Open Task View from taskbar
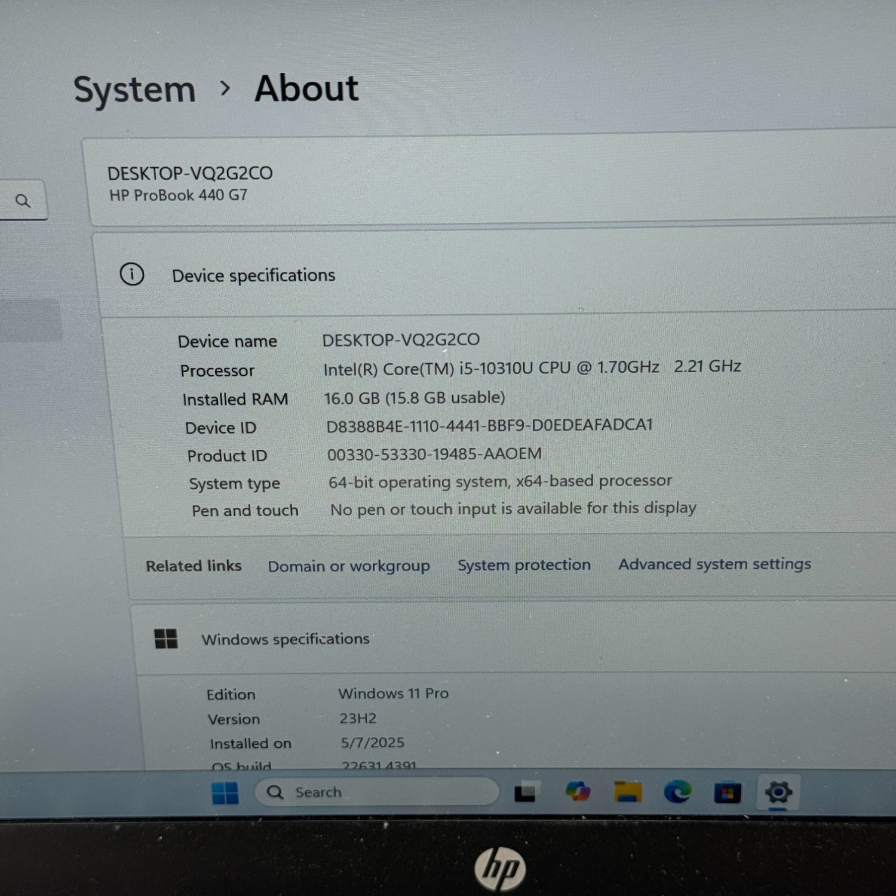 coord(526,792)
